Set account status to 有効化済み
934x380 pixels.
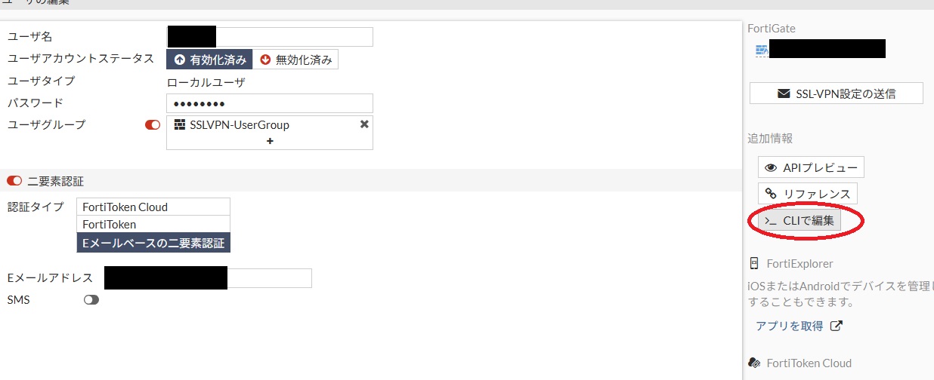pyautogui.click(x=209, y=60)
